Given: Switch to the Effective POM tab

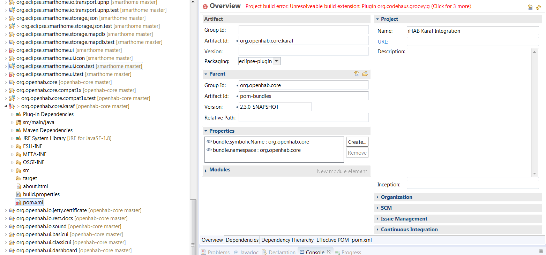Looking at the screenshot, I should 332,240.
